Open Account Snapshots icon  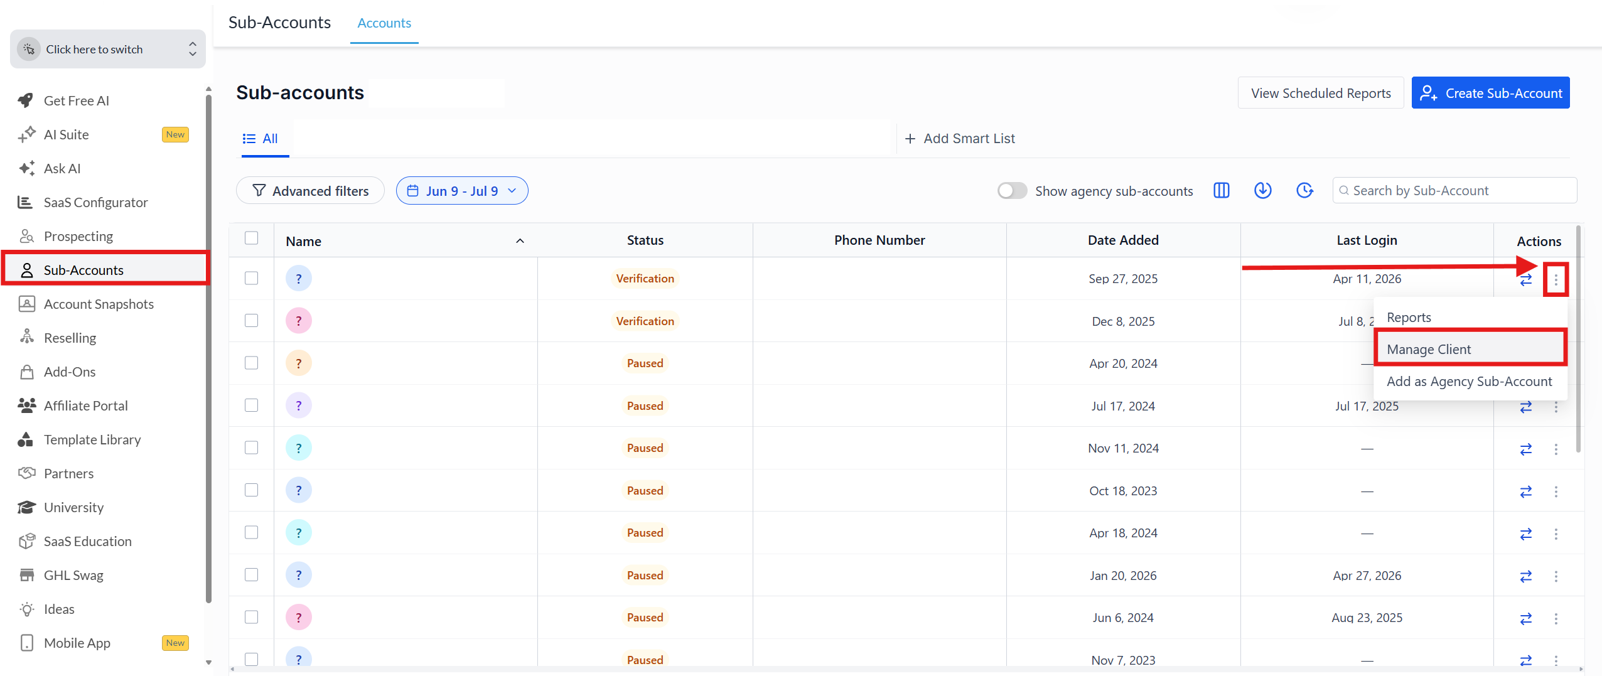[26, 304]
